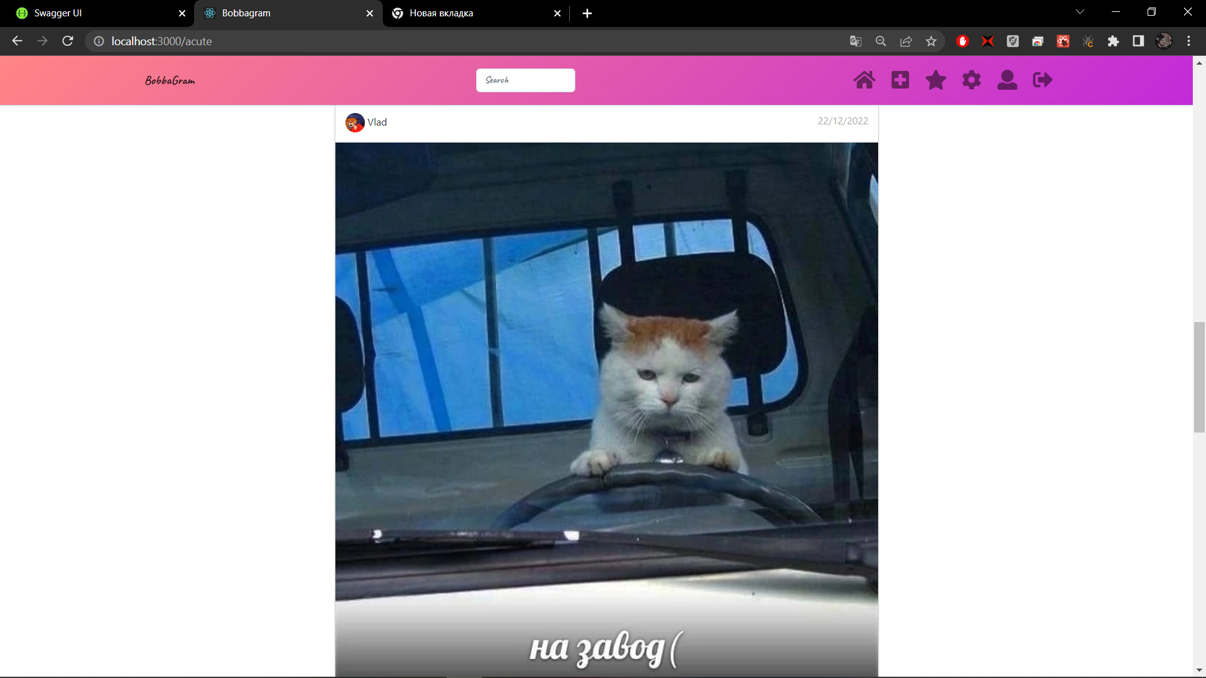Screen dimensions: 1206x678
Task: Expand the tab search dropdown arrow
Action: pyautogui.click(x=1080, y=12)
